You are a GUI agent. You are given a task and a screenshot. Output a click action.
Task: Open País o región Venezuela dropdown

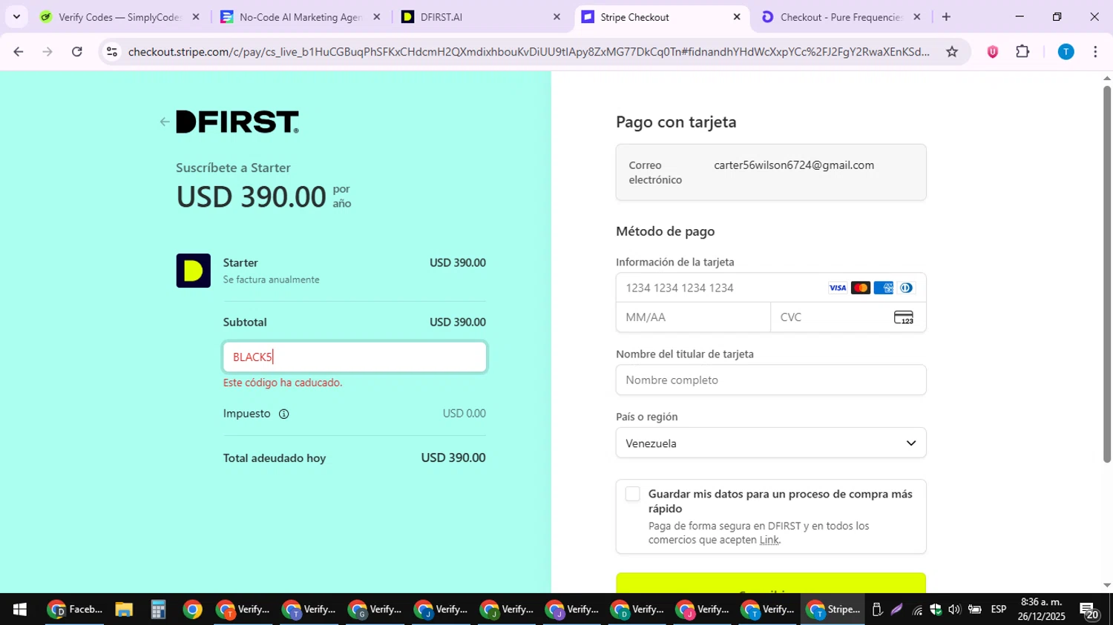771,443
